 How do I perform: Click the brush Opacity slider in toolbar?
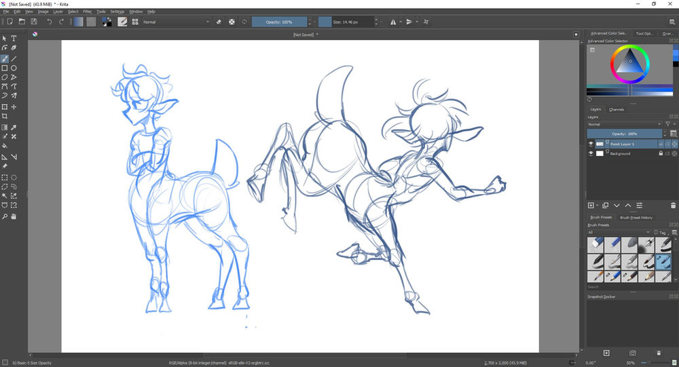279,22
